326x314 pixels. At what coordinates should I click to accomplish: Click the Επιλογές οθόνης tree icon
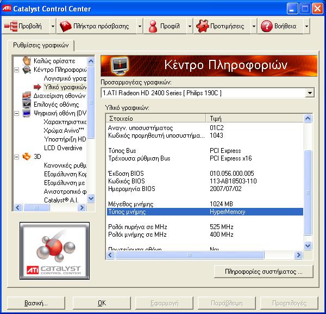tap(27, 104)
